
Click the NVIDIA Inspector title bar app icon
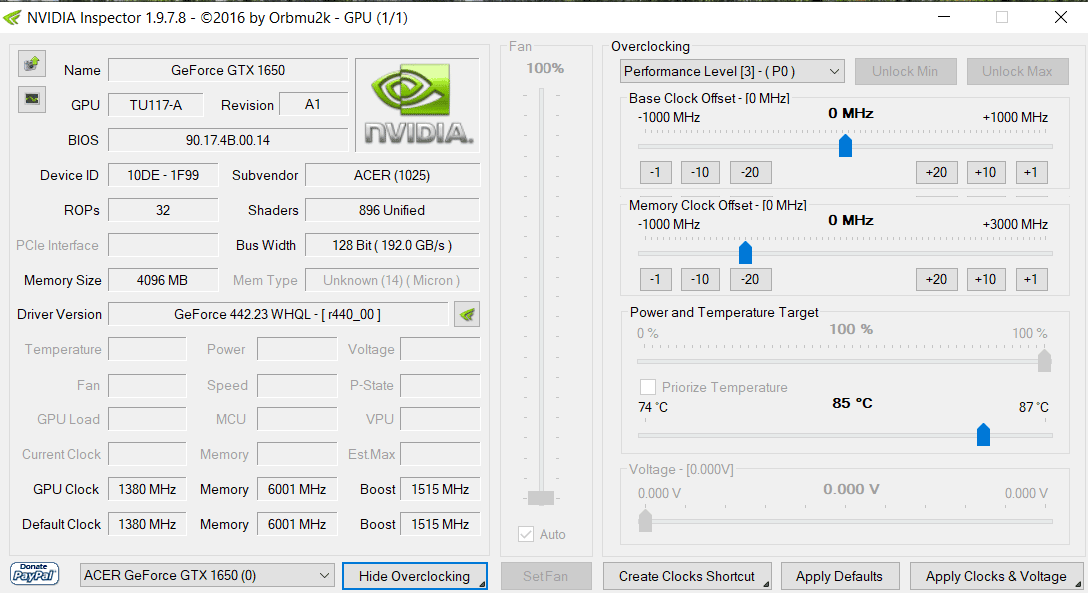point(12,17)
